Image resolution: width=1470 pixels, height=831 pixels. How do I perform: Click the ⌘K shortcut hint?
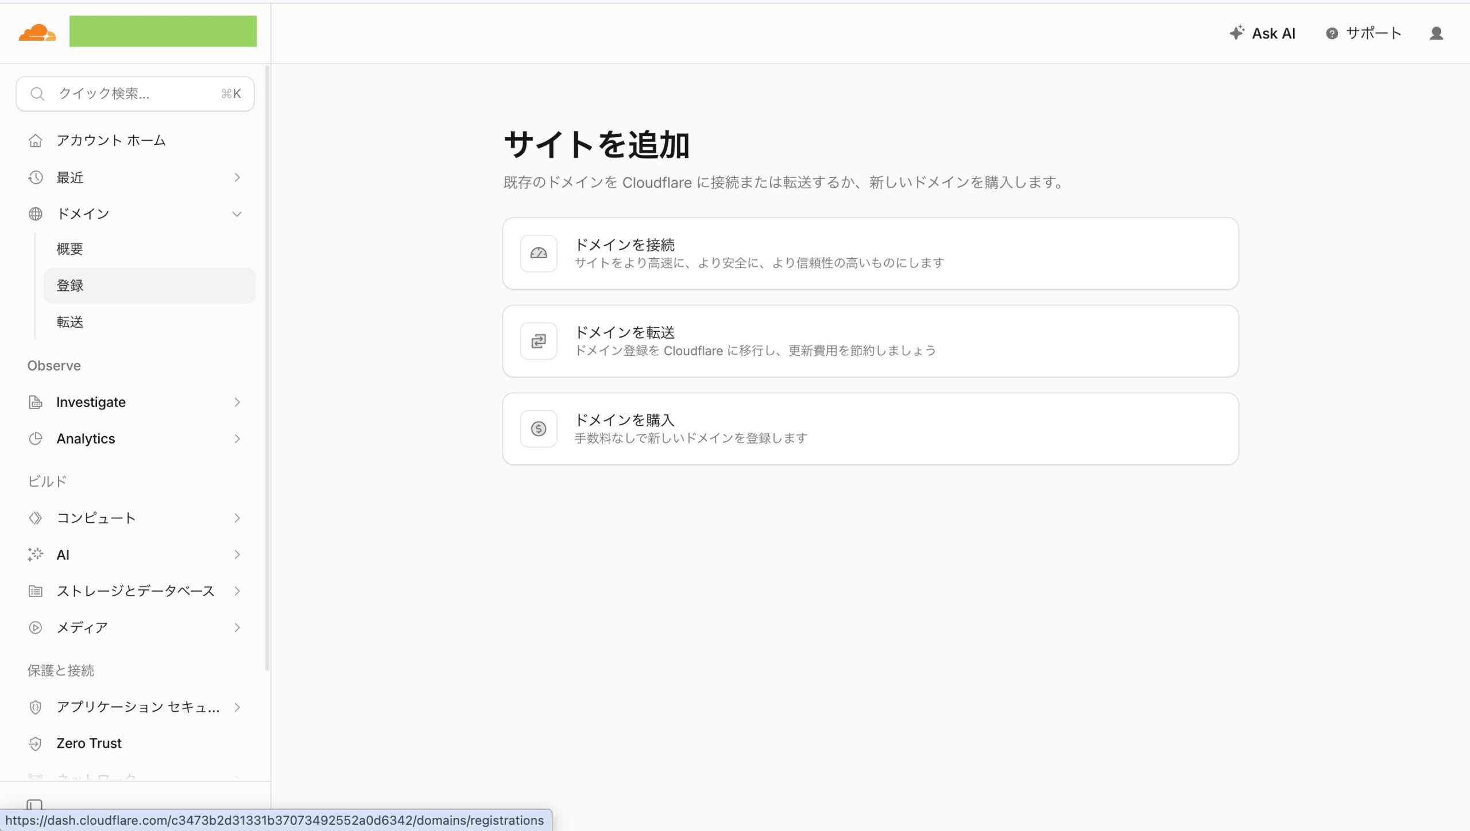click(x=231, y=94)
